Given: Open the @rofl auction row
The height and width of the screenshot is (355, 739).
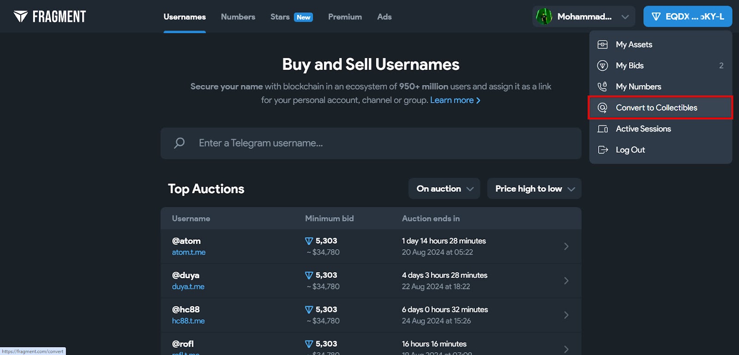Looking at the screenshot, I should tap(371, 344).
